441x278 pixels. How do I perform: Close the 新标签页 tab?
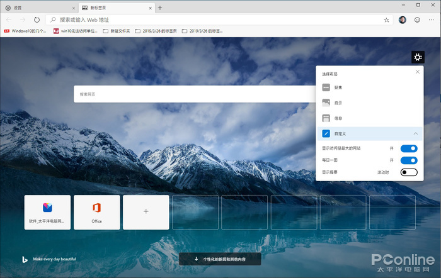150,8
